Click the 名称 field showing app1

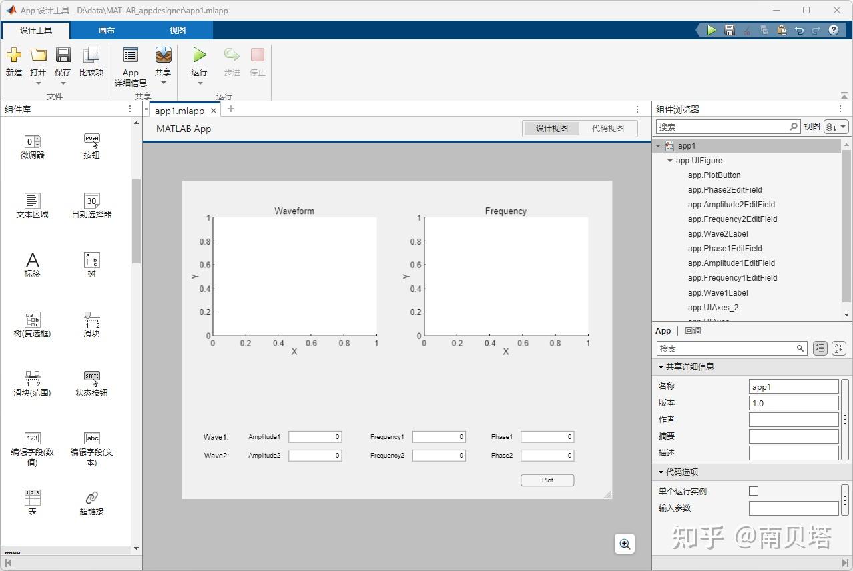[x=793, y=386]
